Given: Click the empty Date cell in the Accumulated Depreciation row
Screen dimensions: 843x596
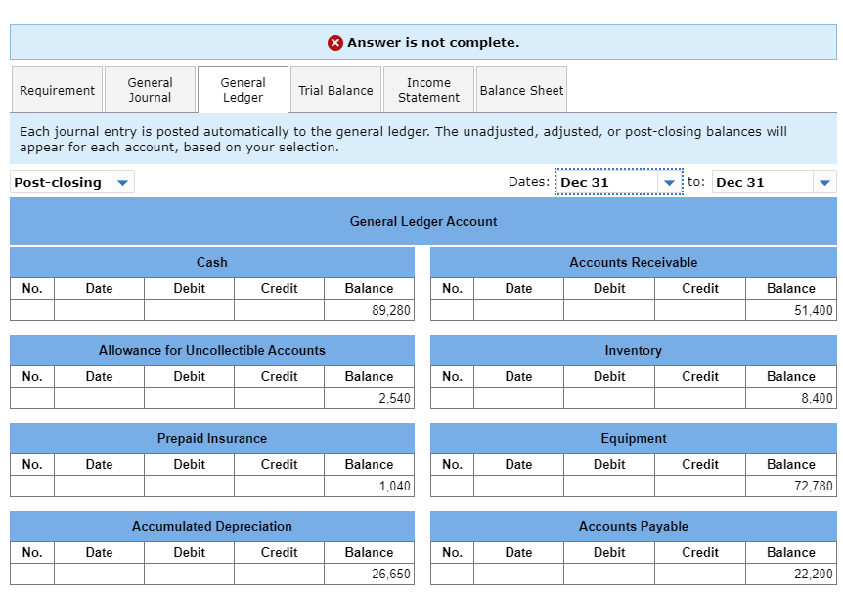Looking at the screenshot, I should (99, 575).
